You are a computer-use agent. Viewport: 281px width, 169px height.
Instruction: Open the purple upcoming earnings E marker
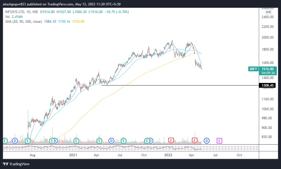click(x=219, y=141)
